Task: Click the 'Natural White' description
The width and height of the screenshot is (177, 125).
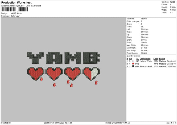Action: 146,61
